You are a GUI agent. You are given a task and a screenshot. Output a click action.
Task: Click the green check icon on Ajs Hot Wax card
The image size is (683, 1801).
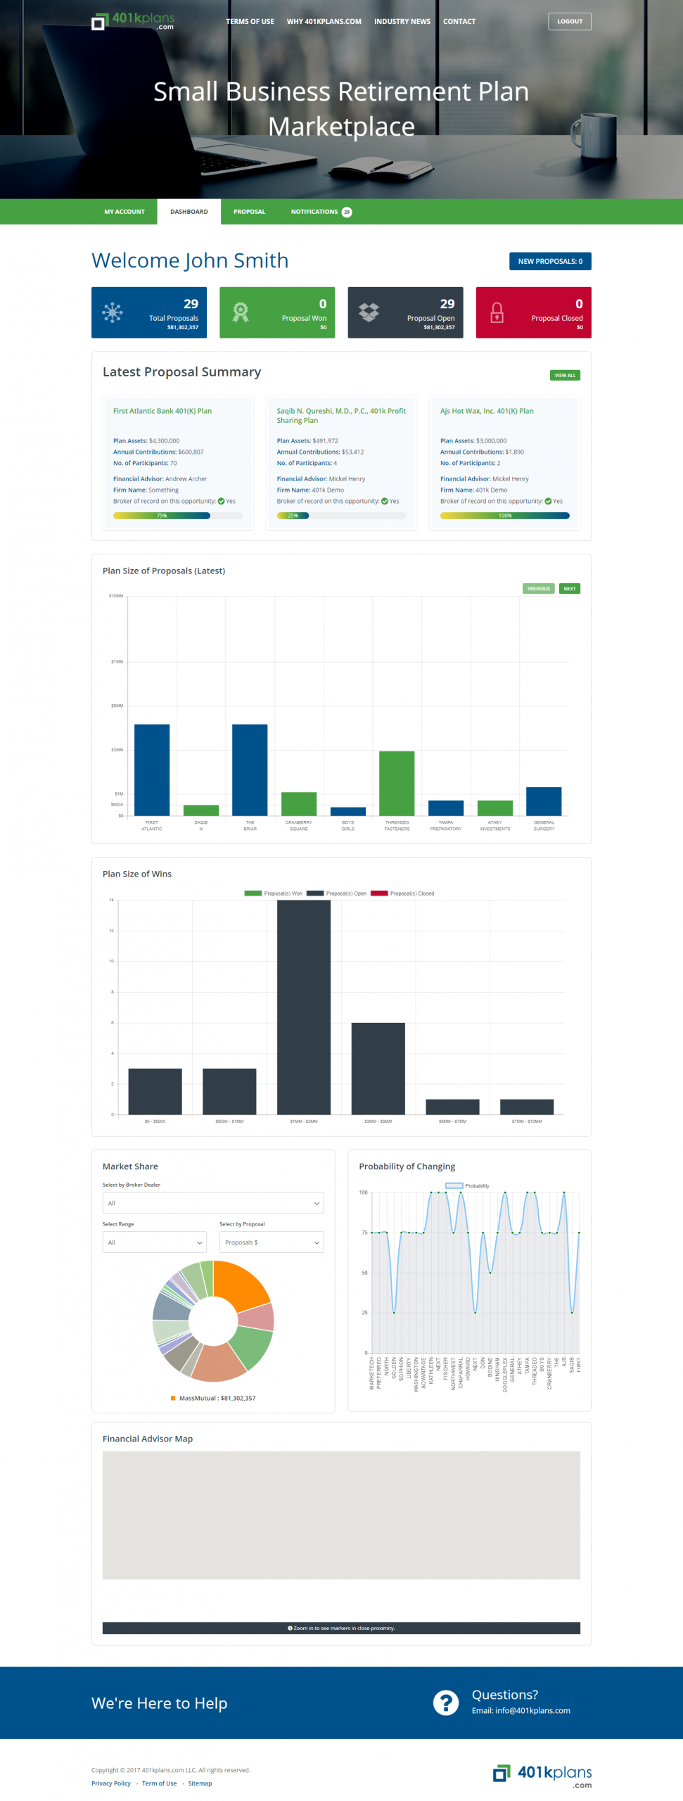tap(548, 502)
